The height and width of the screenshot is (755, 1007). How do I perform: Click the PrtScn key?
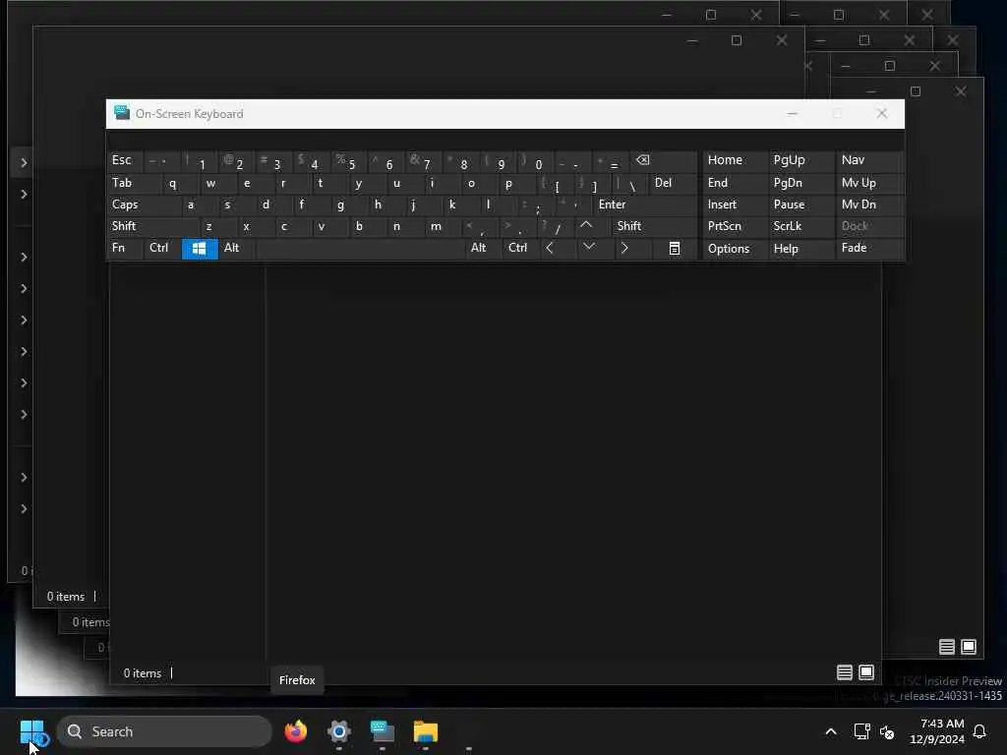(735, 226)
